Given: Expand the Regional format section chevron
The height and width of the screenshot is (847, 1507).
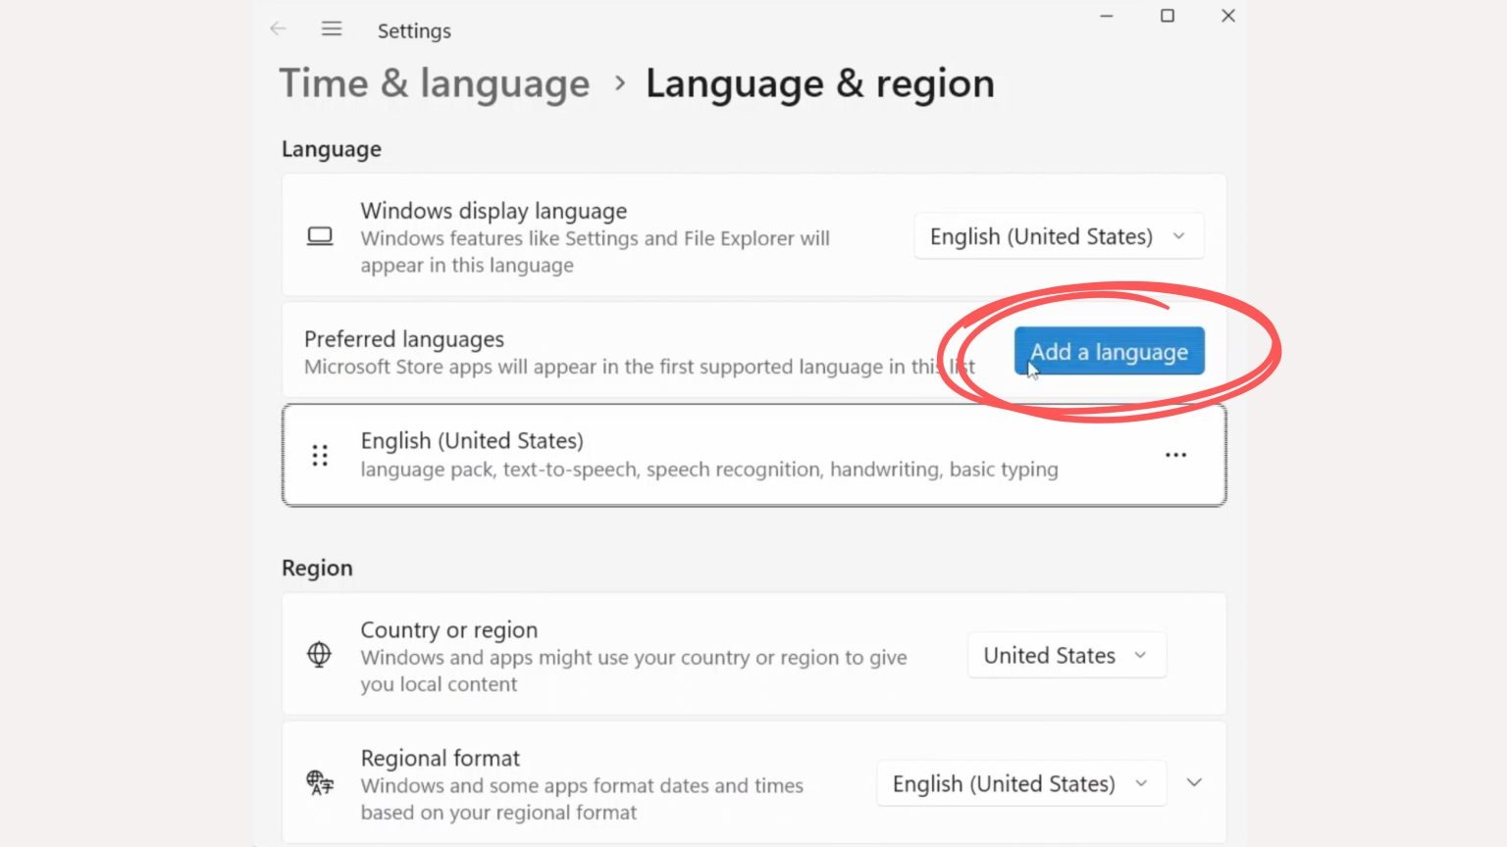Looking at the screenshot, I should (x=1194, y=783).
